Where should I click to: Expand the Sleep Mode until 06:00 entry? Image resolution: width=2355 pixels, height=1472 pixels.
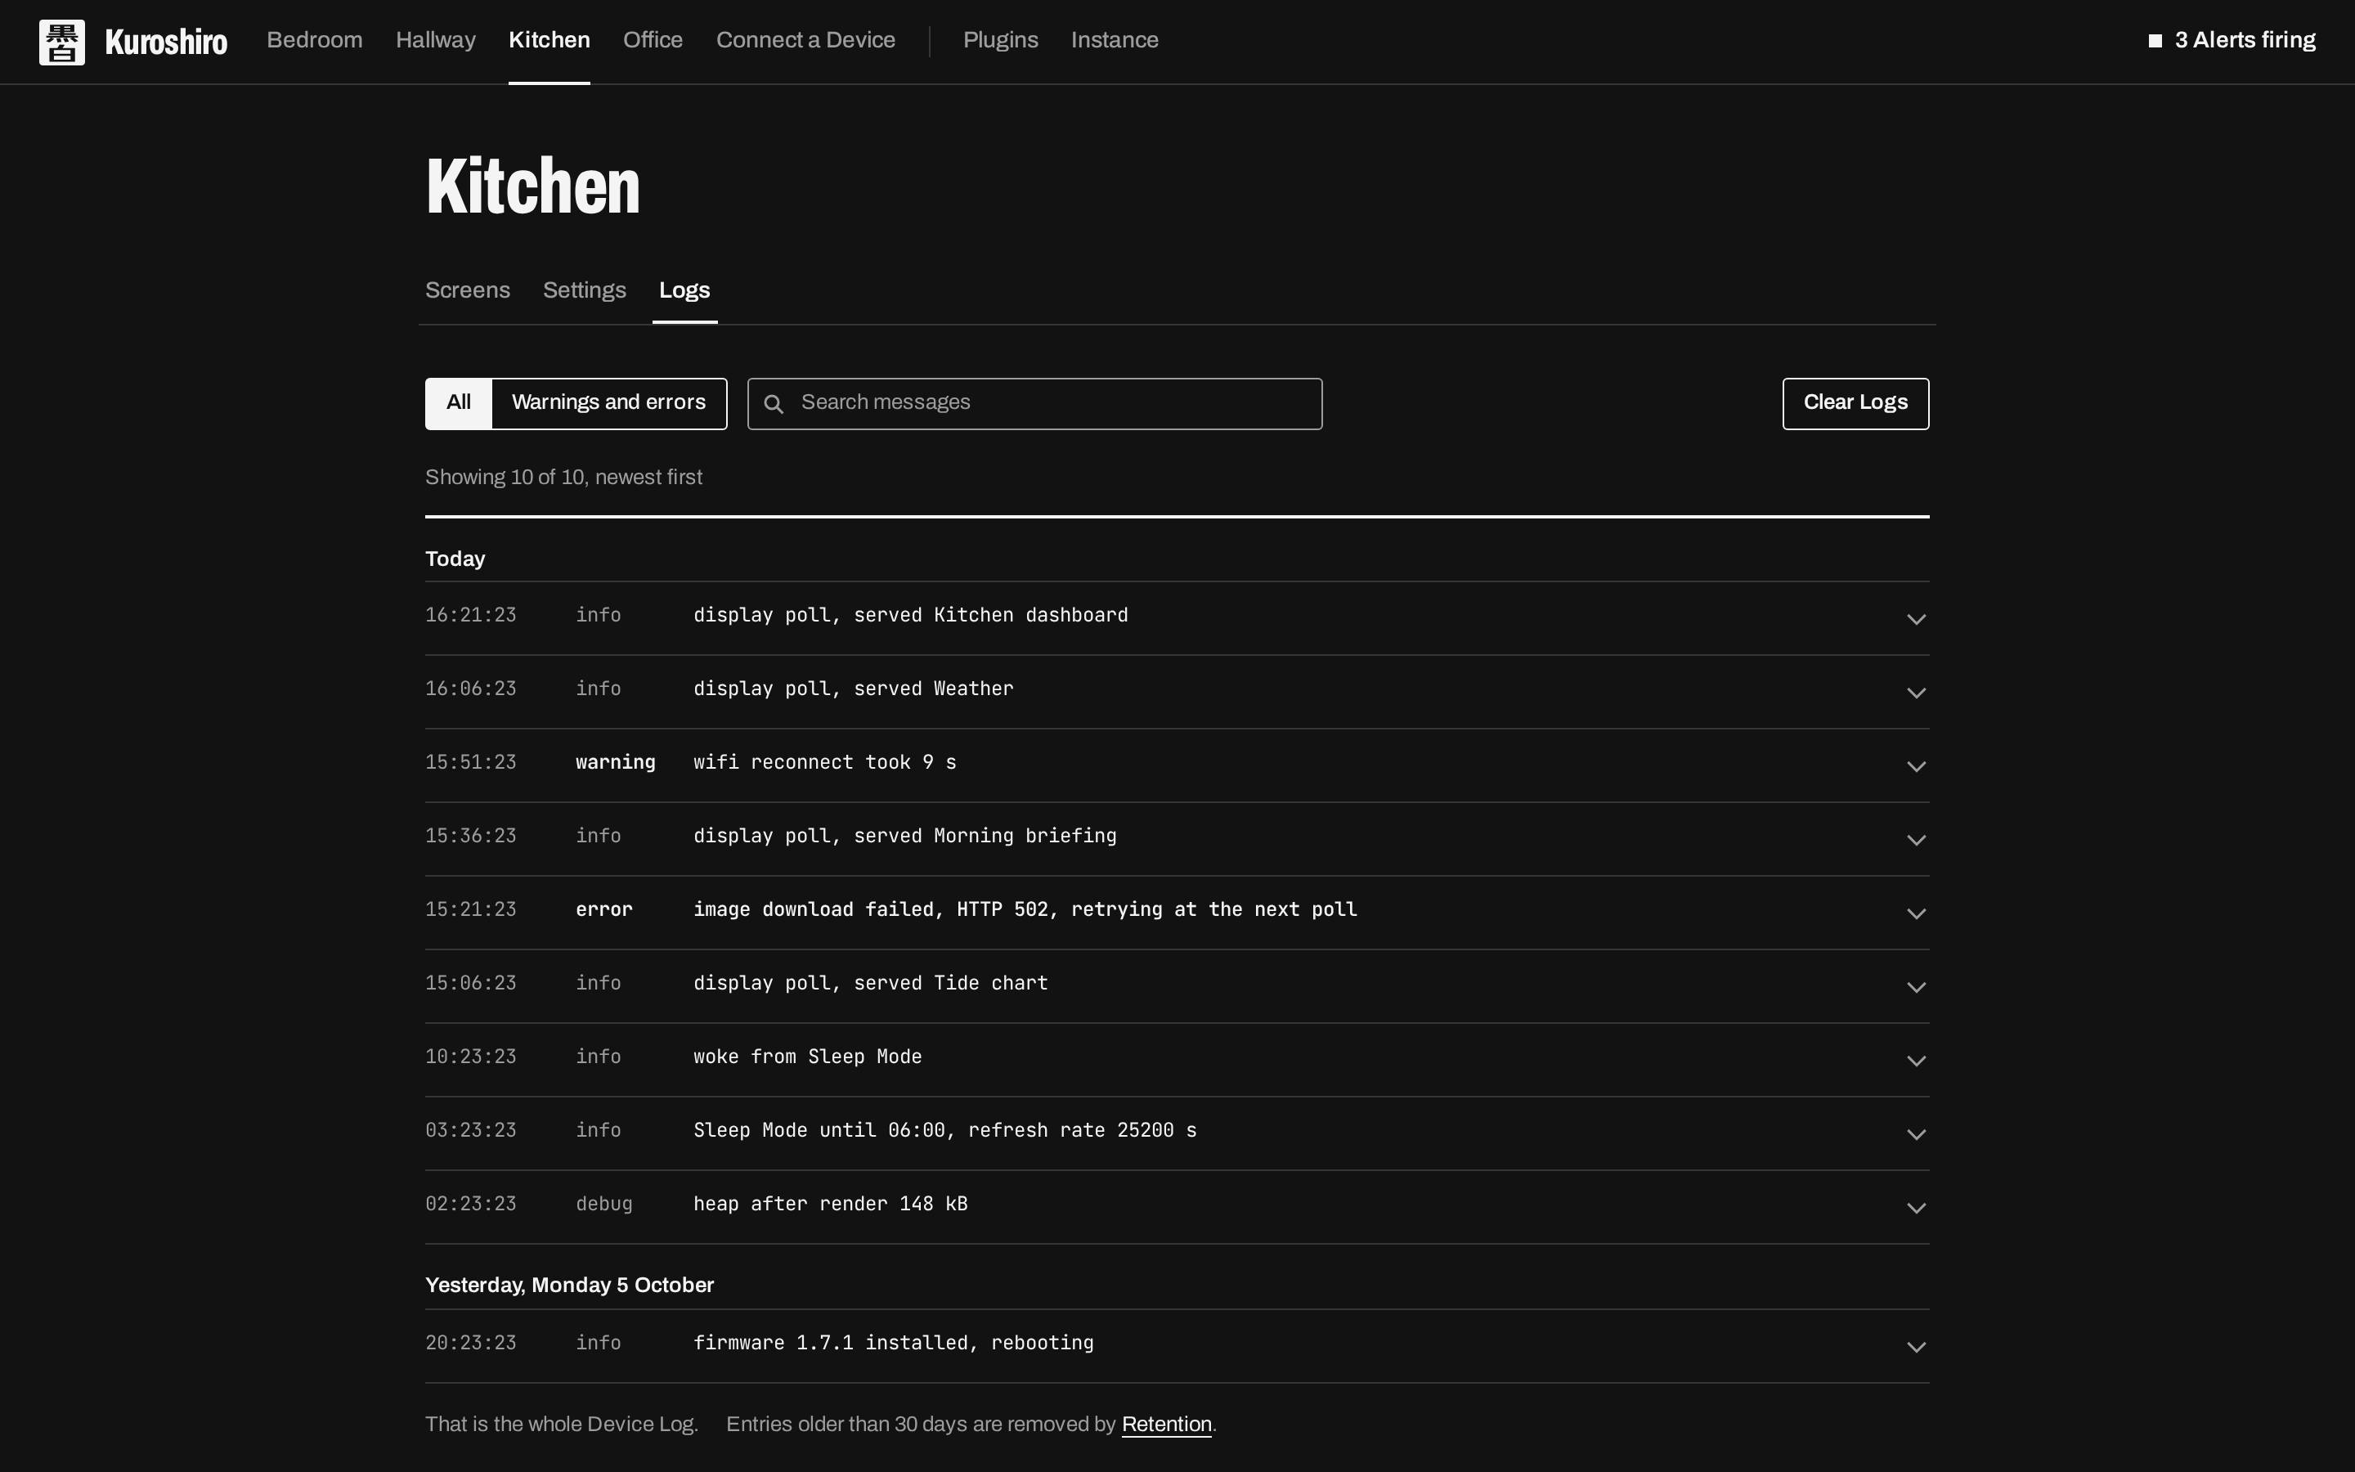pos(1177,1133)
